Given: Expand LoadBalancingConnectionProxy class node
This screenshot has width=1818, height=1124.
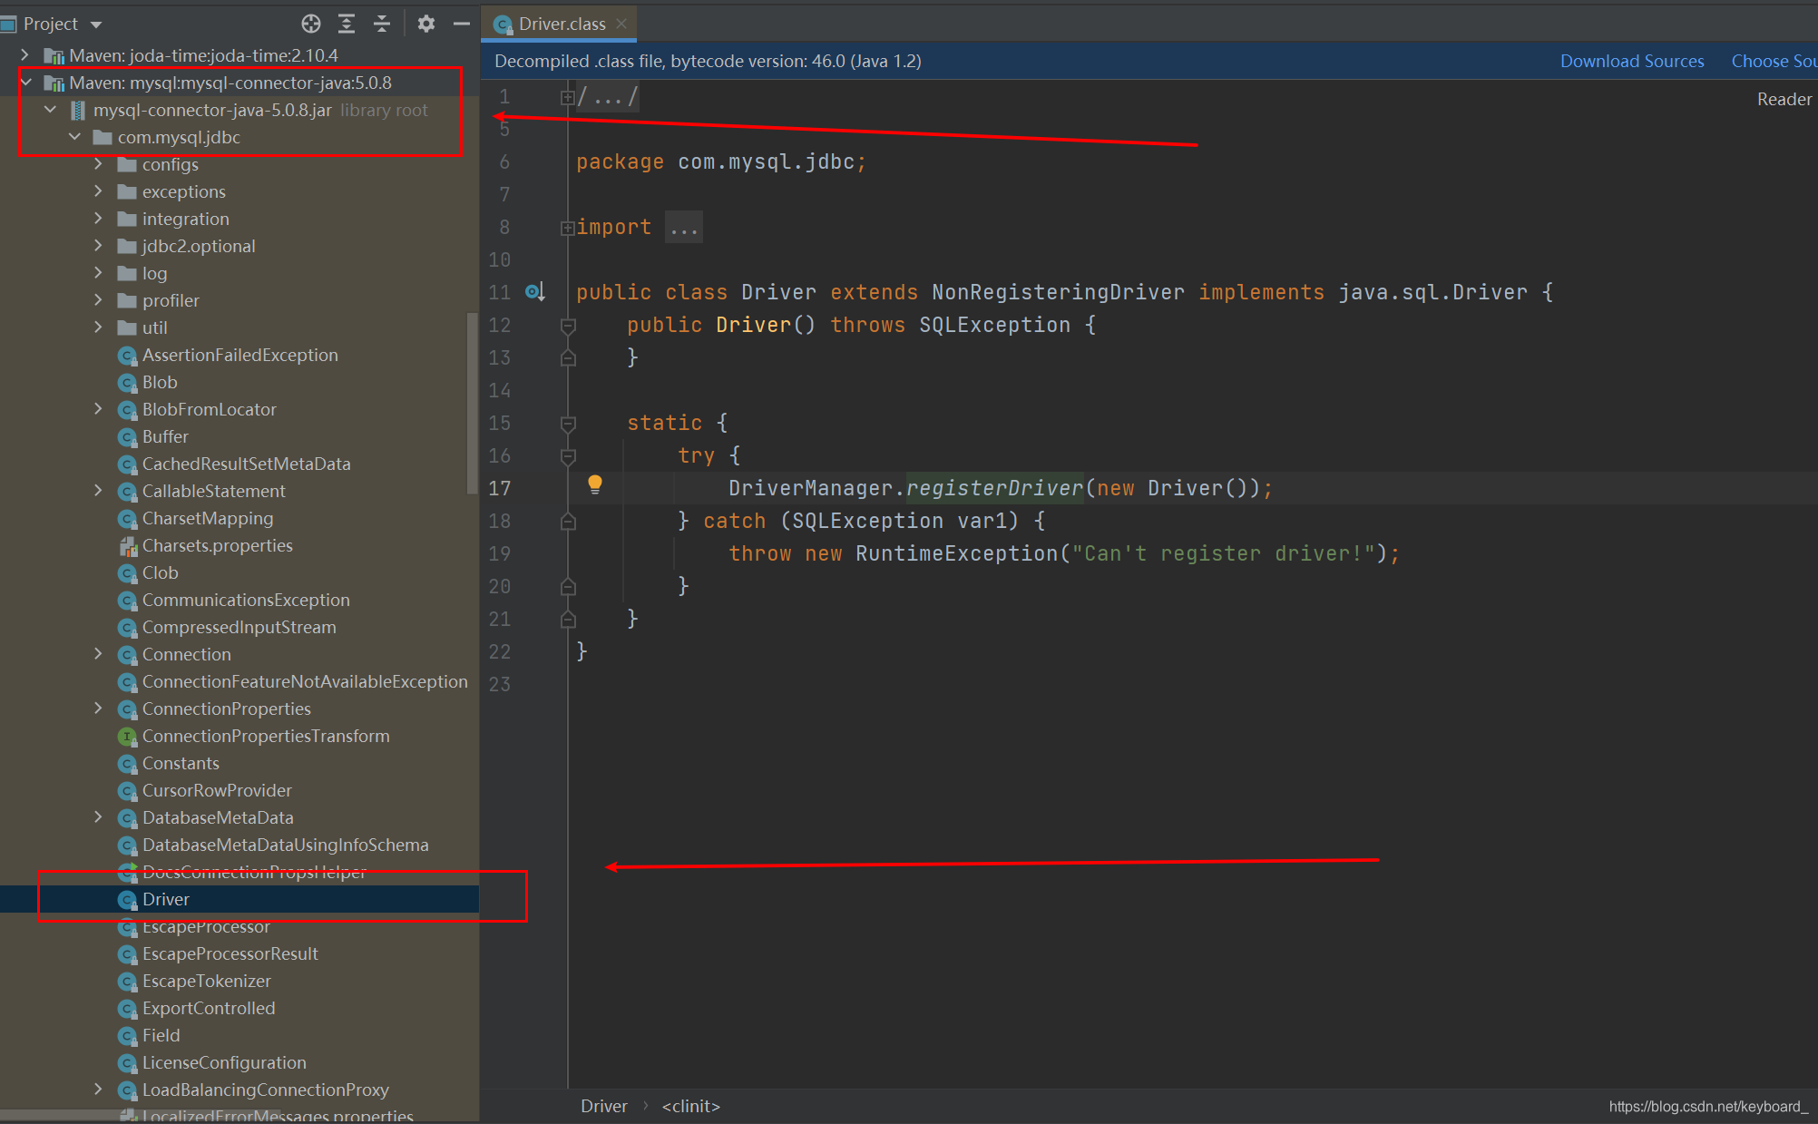Looking at the screenshot, I should tap(98, 1090).
